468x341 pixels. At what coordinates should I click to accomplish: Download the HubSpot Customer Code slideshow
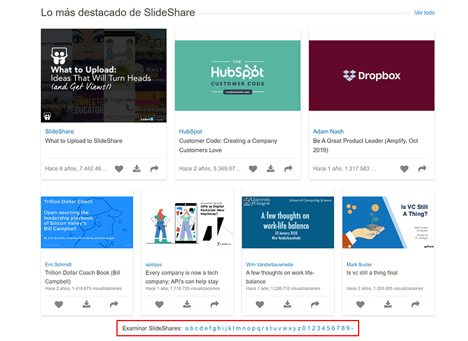tap(270, 169)
